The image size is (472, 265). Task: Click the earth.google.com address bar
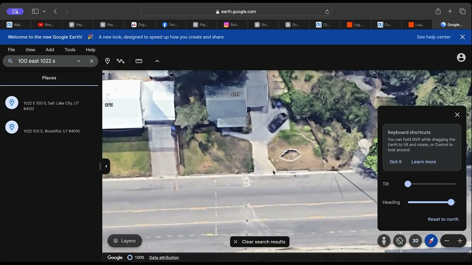click(236, 11)
